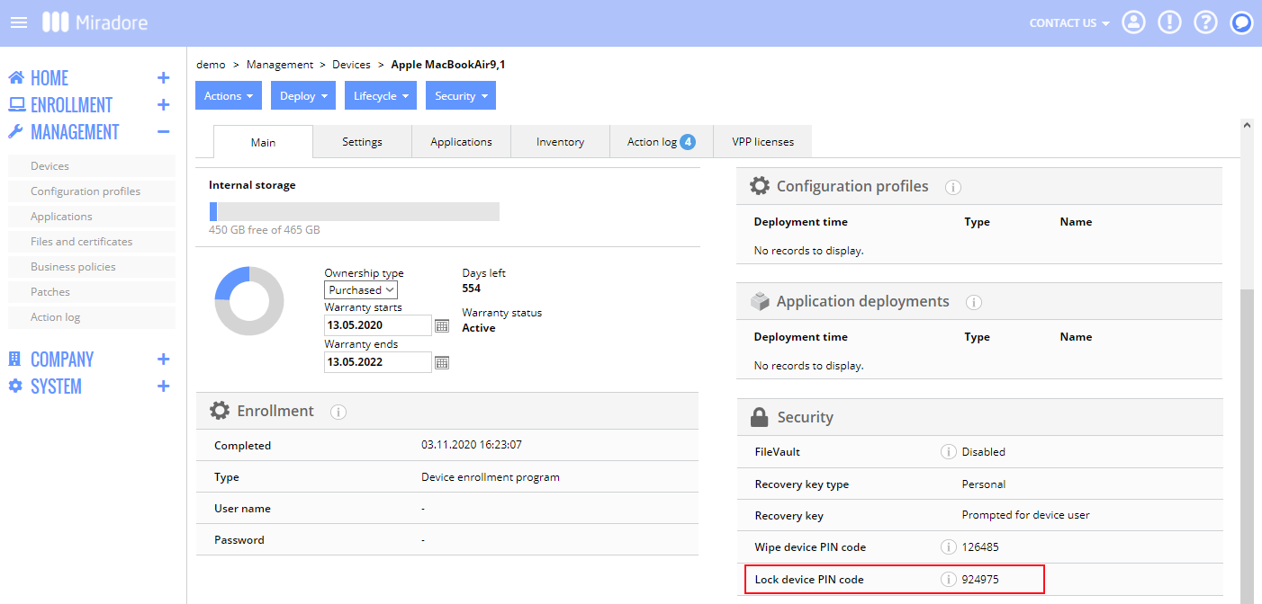Click the Internal storage usage bar

(354, 211)
